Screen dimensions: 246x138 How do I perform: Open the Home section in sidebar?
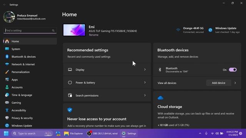point(30,41)
